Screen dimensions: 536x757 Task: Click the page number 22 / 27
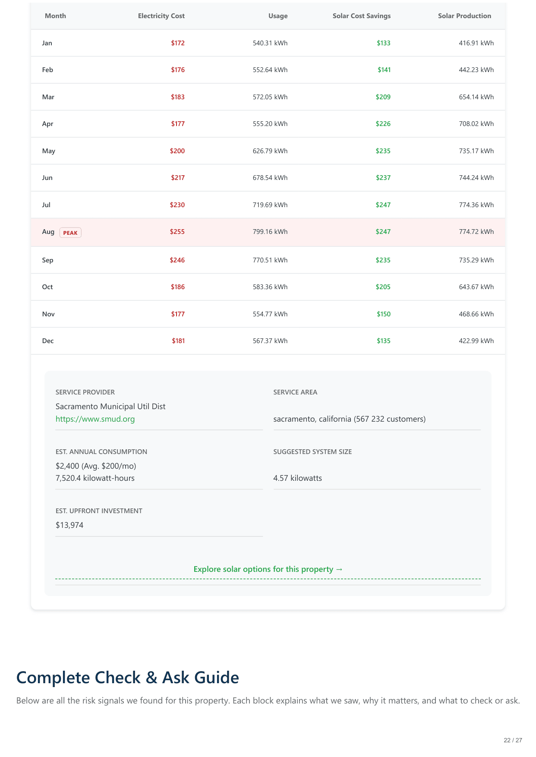point(513,740)
